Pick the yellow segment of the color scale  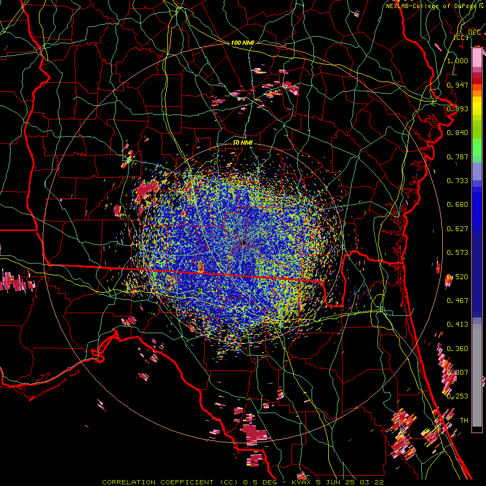[477, 106]
